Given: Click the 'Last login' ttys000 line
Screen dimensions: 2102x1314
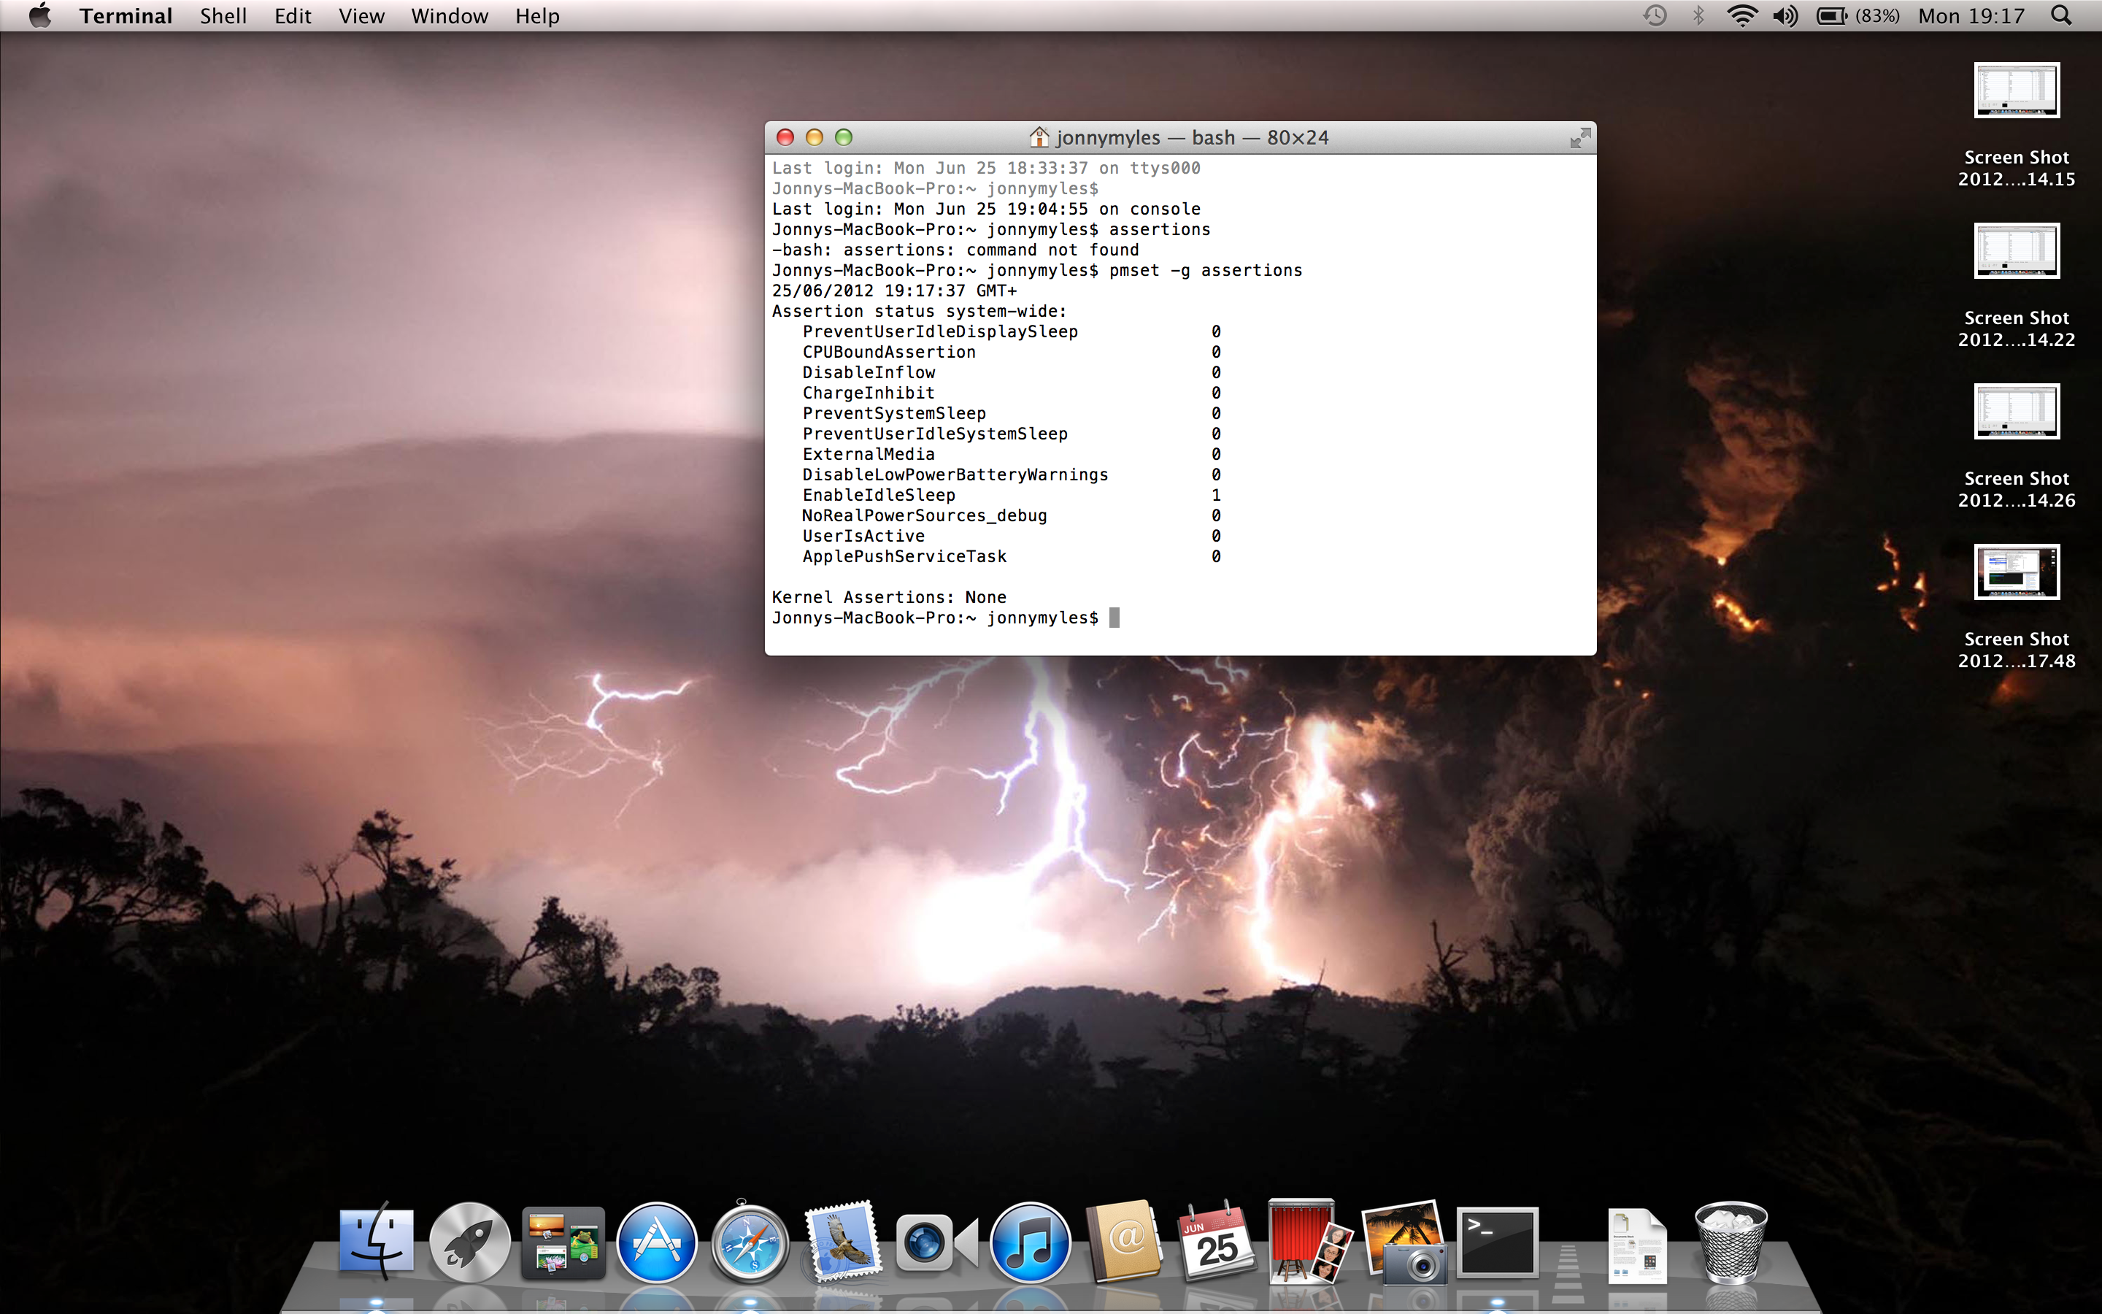Looking at the screenshot, I should (986, 169).
